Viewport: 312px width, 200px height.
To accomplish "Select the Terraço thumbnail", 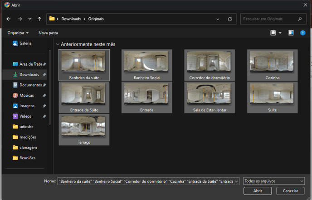I will pos(84,130).
